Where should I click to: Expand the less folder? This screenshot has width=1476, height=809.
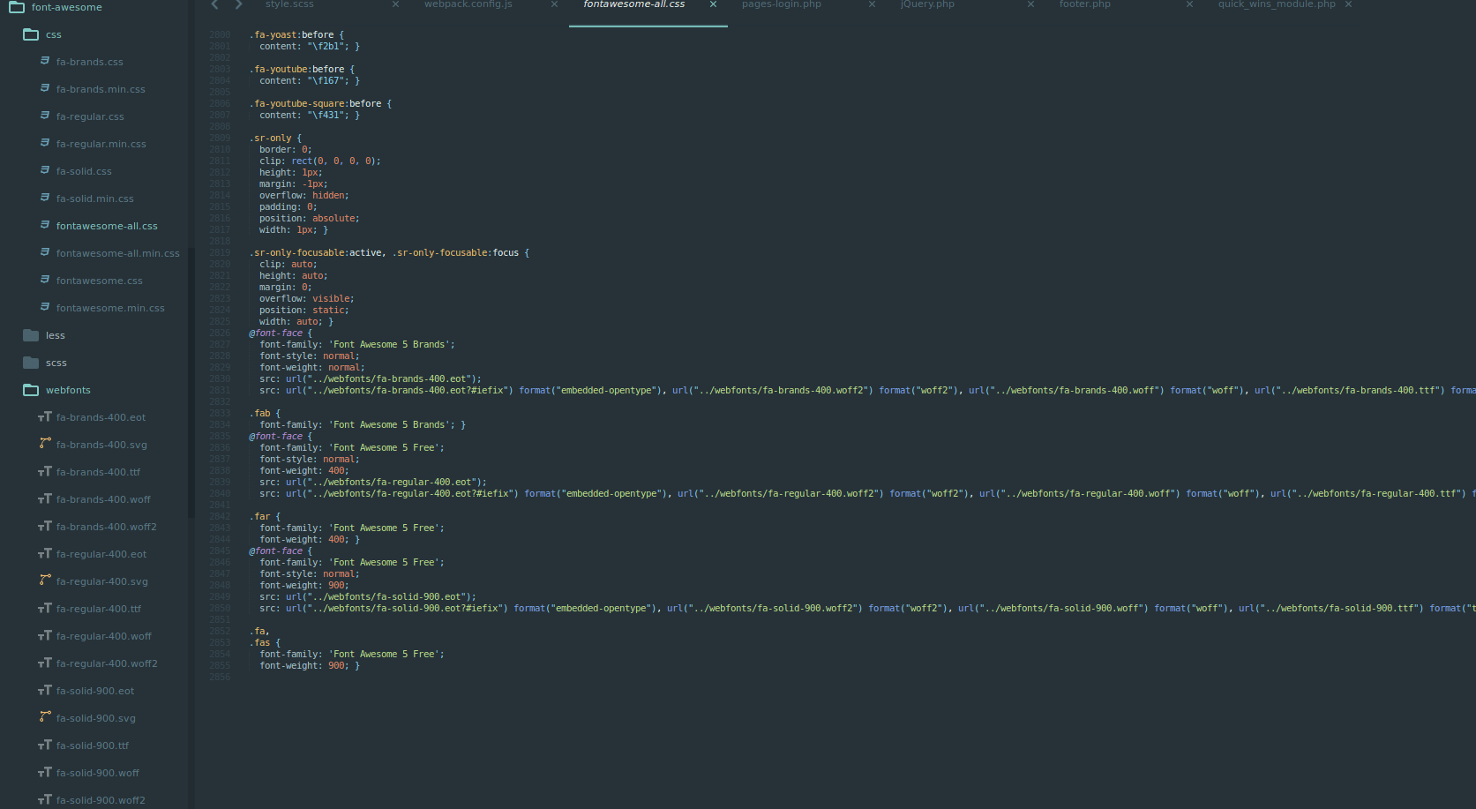pos(54,334)
